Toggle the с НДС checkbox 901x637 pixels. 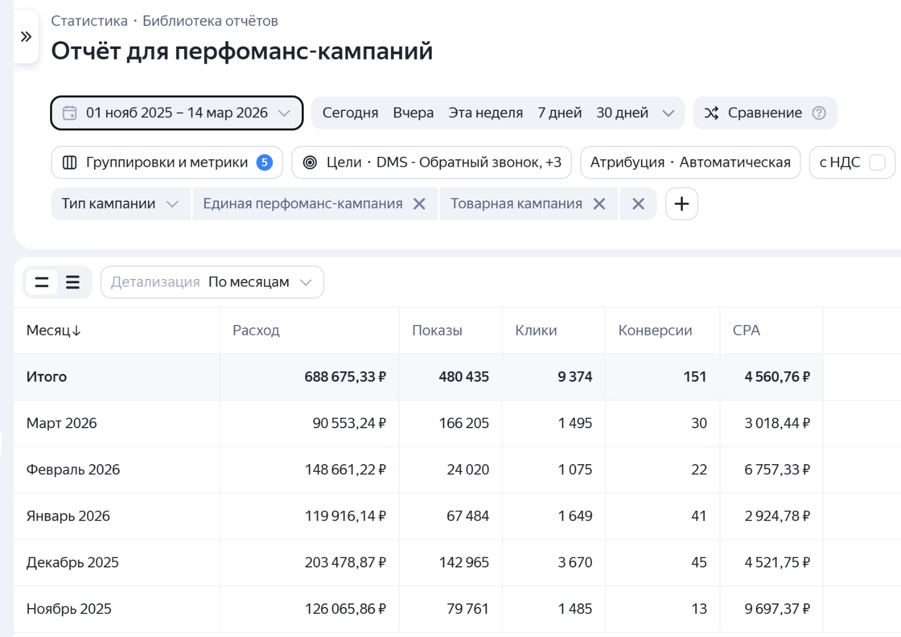pyautogui.click(x=877, y=162)
